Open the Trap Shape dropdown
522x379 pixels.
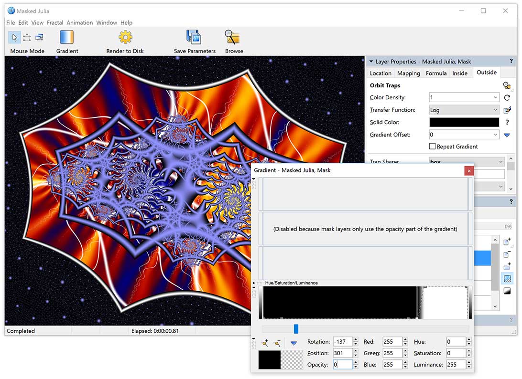pyautogui.click(x=500, y=161)
